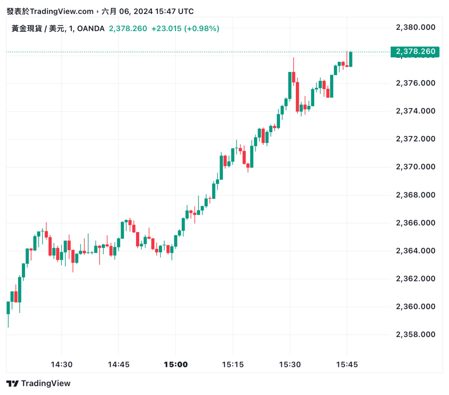Click the 2,380.000 price axis label

click(x=415, y=27)
